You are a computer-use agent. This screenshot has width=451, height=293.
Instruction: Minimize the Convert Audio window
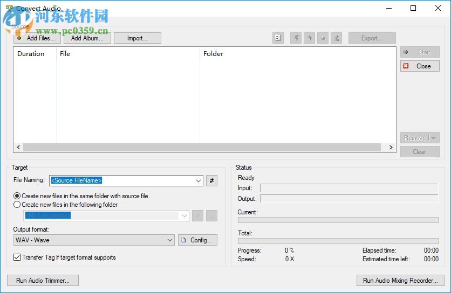point(389,8)
